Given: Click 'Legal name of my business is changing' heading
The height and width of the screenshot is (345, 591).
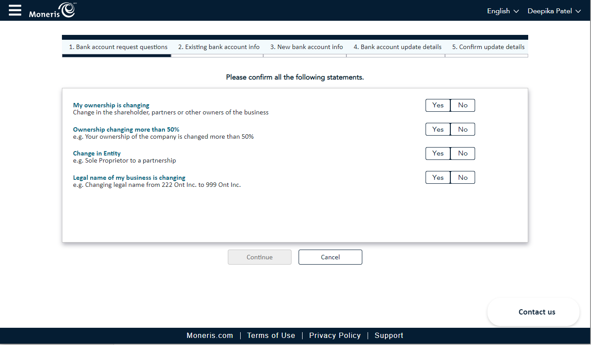Looking at the screenshot, I should click(x=129, y=178).
